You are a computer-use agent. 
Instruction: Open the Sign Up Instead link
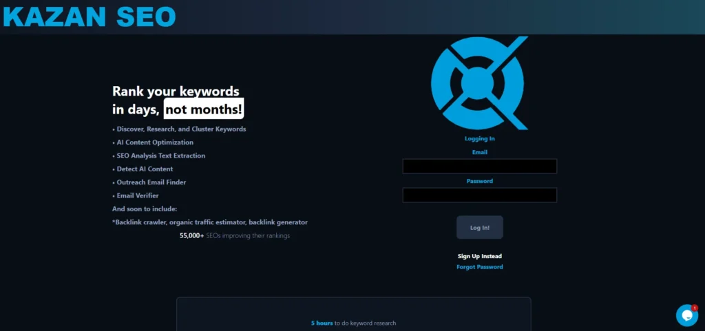coord(480,256)
